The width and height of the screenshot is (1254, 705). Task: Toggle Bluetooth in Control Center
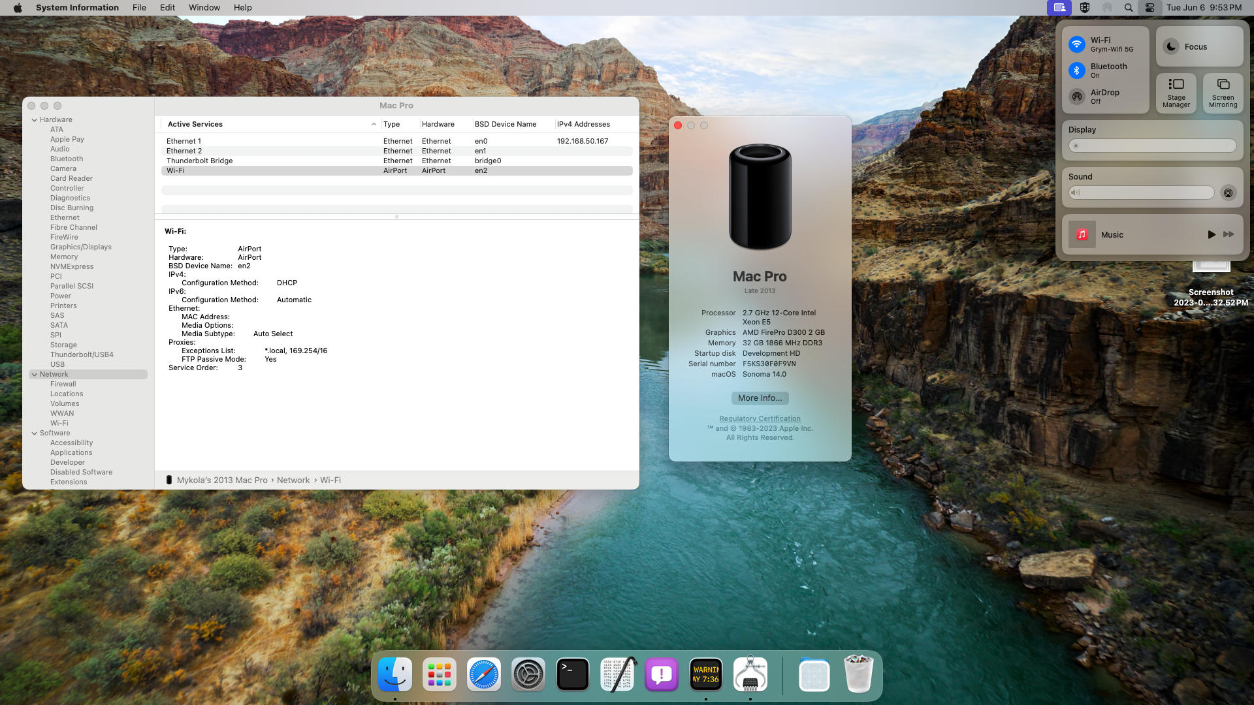pos(1077,70)
